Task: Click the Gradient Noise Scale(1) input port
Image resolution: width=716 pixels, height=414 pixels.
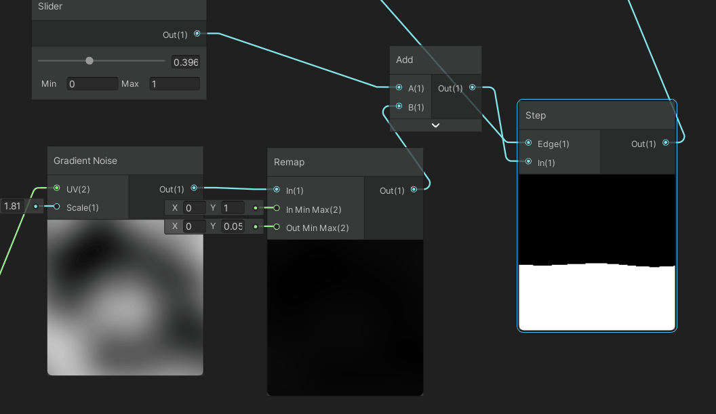Action: coord(57,207)
